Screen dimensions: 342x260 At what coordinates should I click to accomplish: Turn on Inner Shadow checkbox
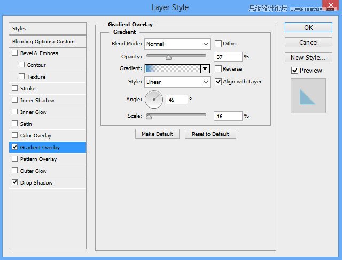(x=15, y=100)
